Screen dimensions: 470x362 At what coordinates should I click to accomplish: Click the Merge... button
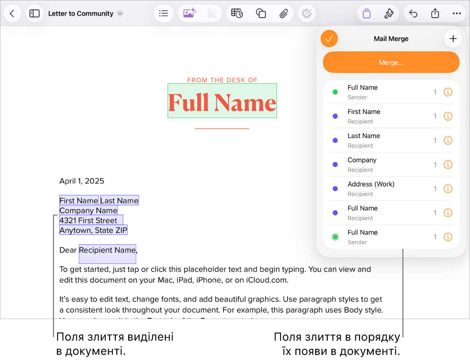click(391, 63)
